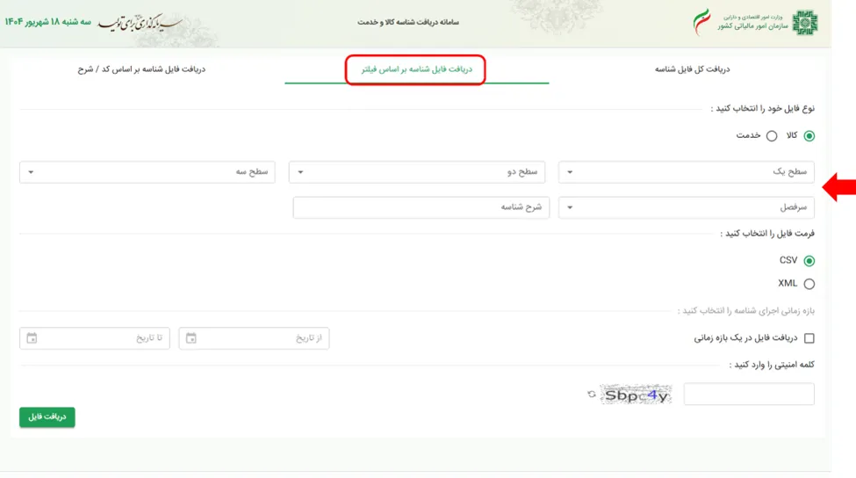Switch to the دریافت فایل شناسه بر اساس کد / شرح tab
The height and width of the screenshot is (478, 856).
[x=141, y=69]
